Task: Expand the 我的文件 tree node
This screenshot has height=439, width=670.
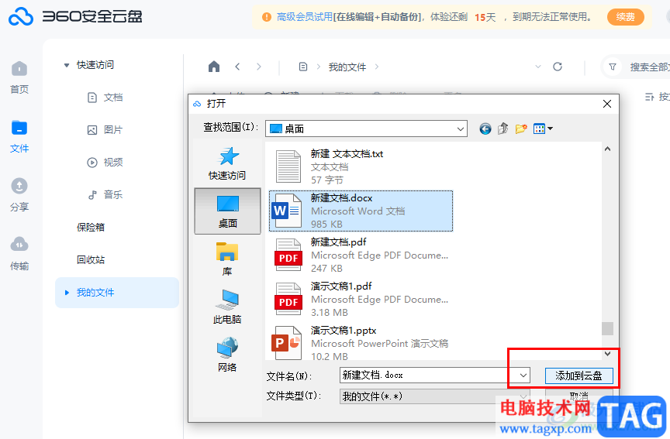Action: (x=67, y=293)
